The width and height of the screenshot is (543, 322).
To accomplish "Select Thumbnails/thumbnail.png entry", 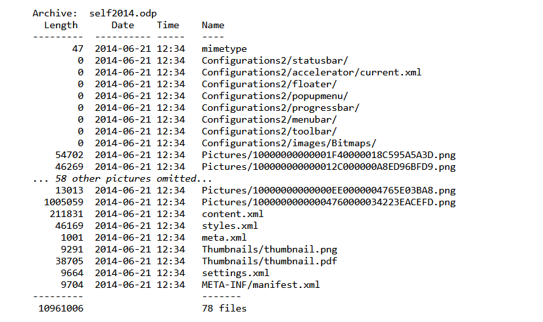I will click(x=270, y=249).
